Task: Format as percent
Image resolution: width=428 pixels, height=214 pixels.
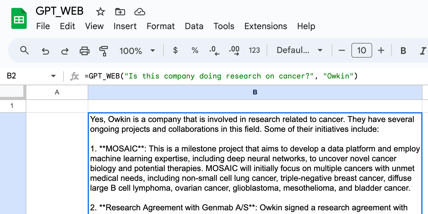Action: pyautogui.click(x=195, y=50)
